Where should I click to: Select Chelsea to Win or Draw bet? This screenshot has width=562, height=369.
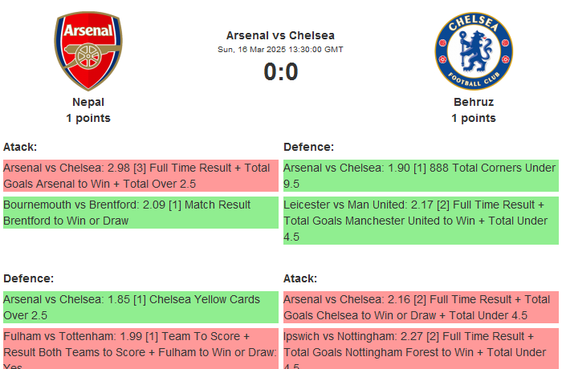(x=421, y=307)
